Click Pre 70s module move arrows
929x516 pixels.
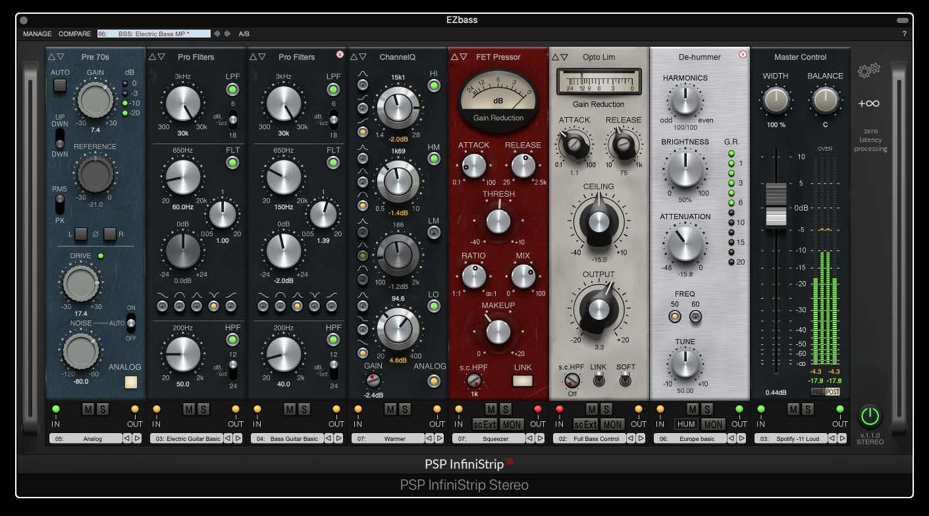pos(56,57)
